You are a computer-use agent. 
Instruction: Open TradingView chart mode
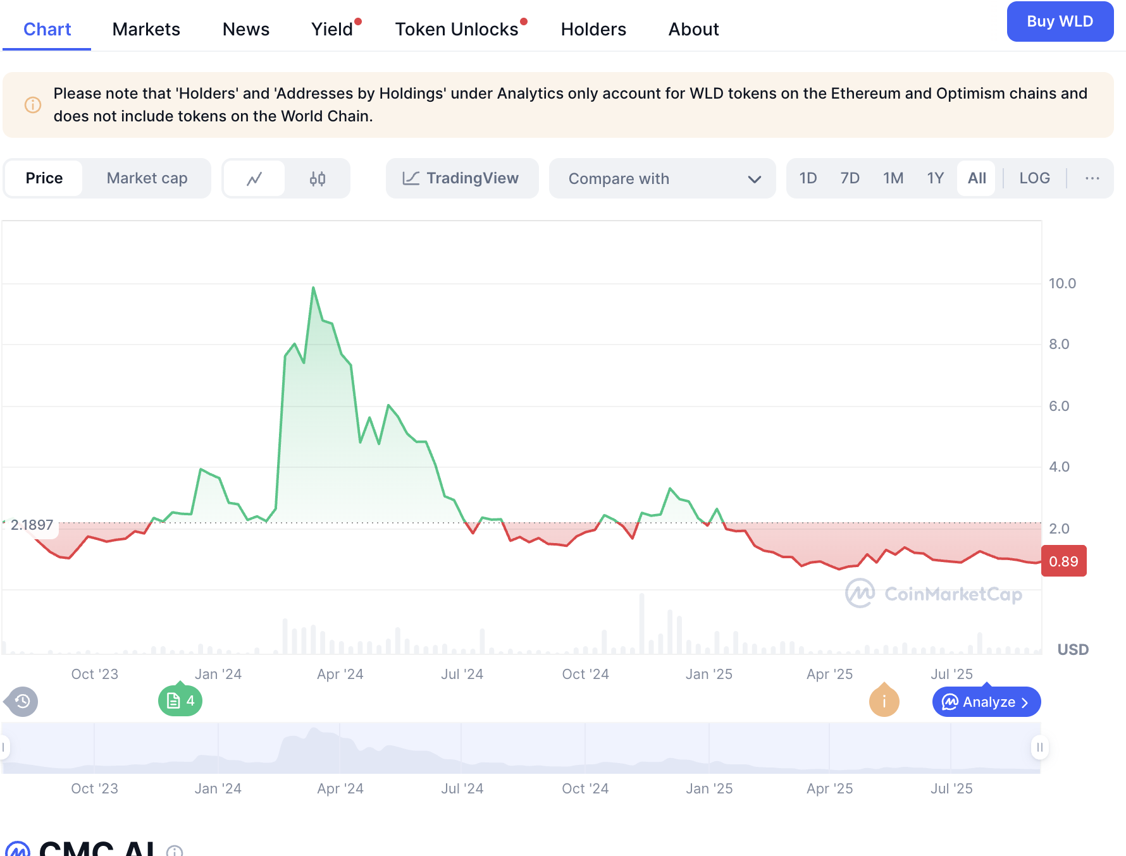pos(462,178)
